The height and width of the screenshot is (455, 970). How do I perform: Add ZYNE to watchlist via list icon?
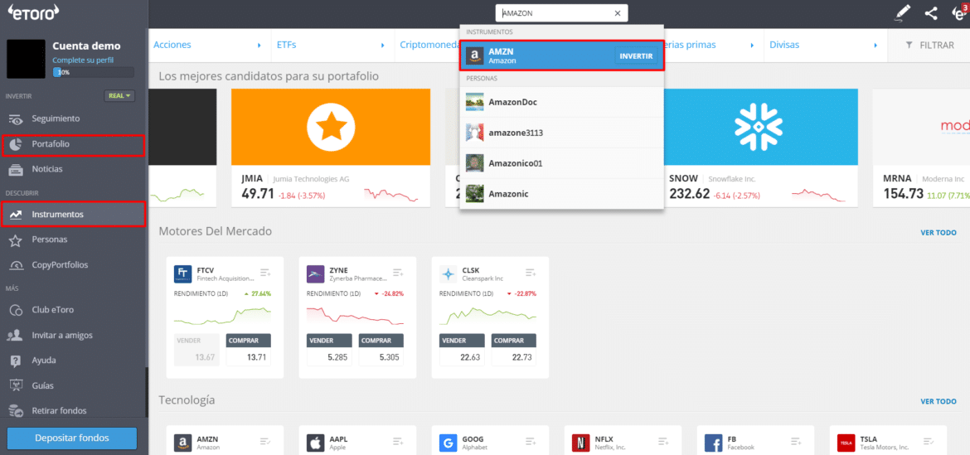click(398, 273)
